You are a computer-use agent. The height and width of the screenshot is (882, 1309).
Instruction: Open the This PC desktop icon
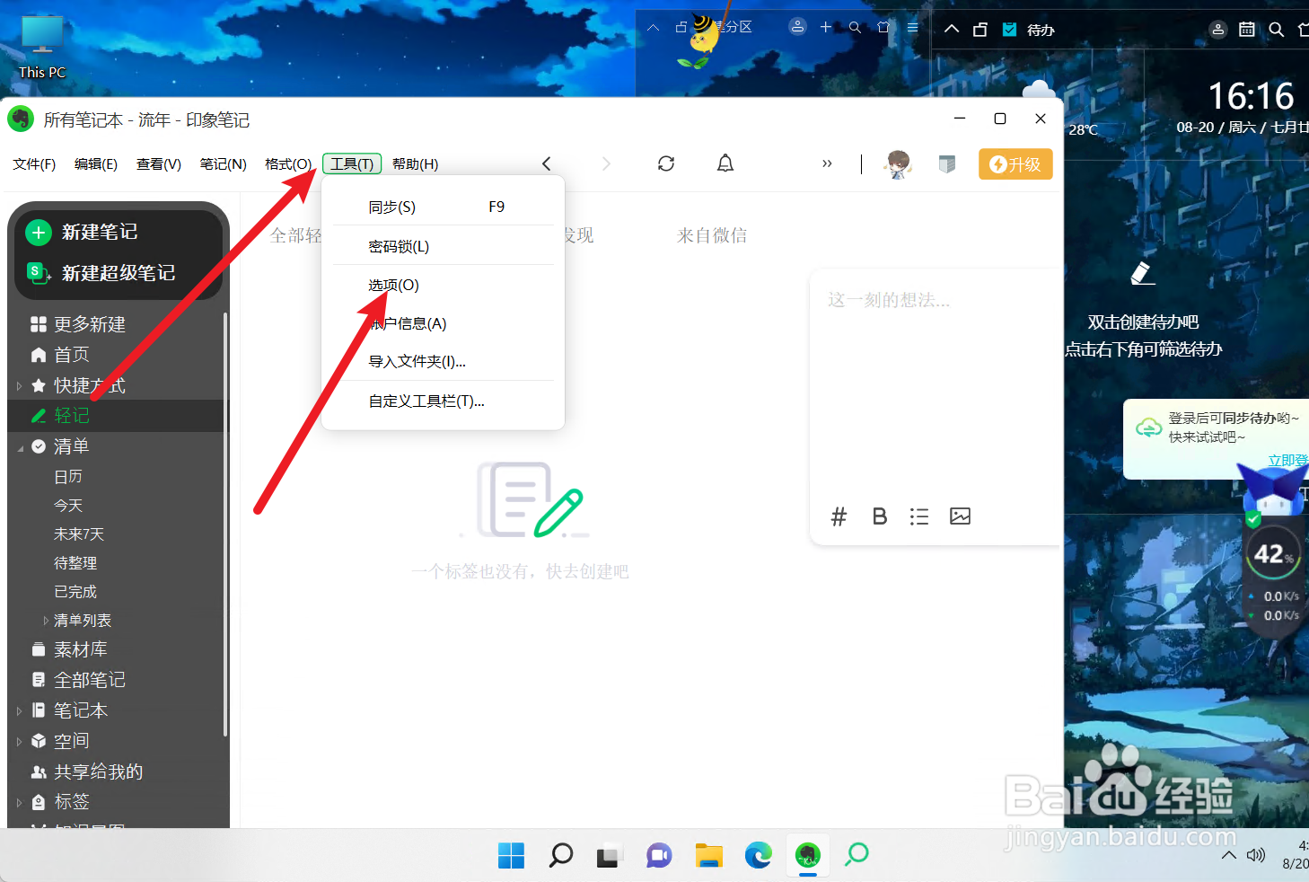coord(42,47)
